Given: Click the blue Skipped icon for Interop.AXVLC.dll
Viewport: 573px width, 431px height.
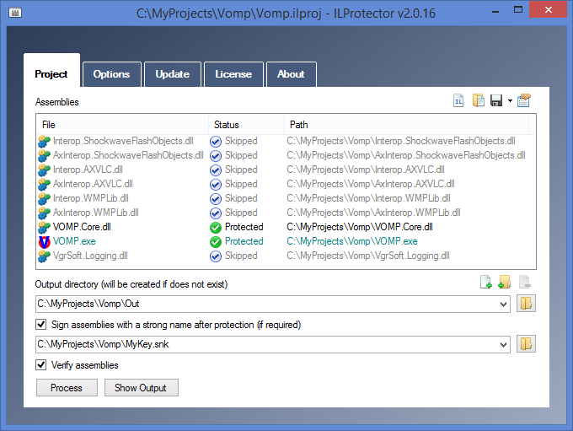Looking at the screenshot, I should [216, 170].
